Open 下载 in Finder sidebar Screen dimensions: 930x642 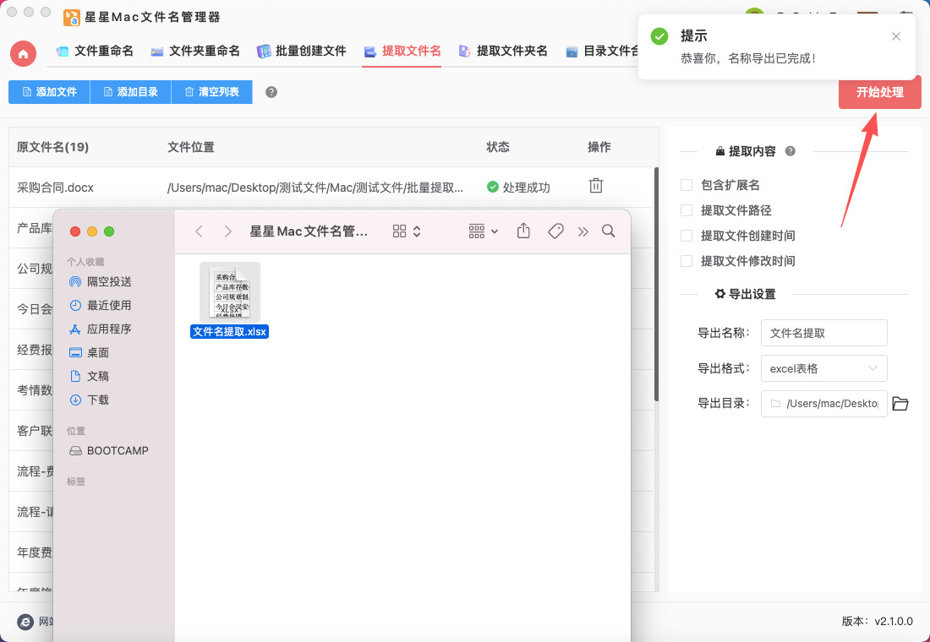pyautogui.click(x=90, y=400)
